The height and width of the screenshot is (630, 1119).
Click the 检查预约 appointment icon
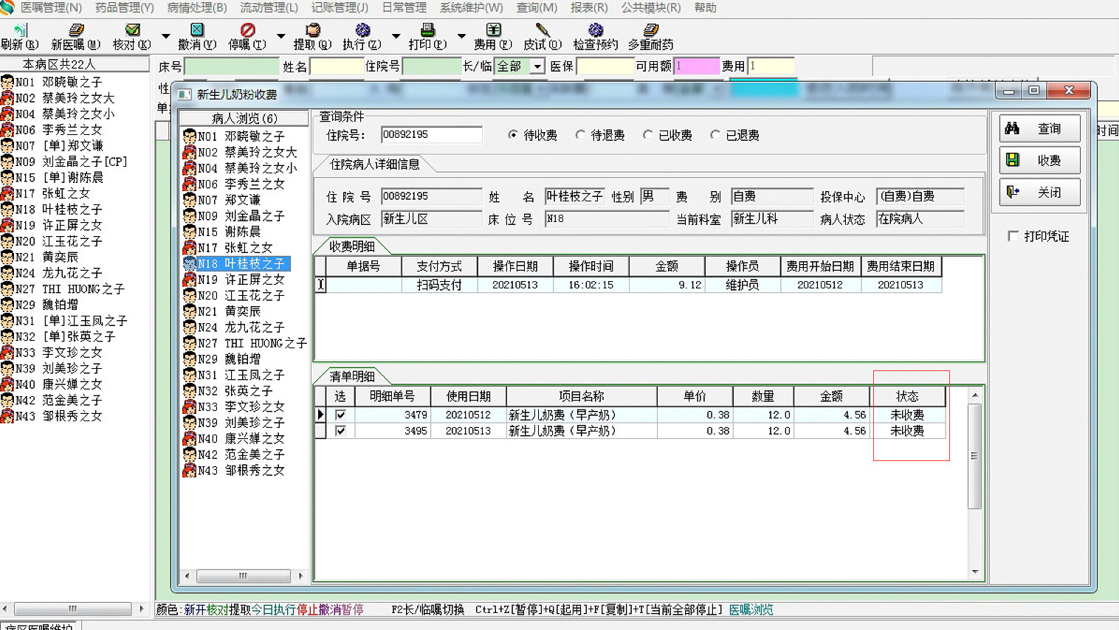(596, 30)
